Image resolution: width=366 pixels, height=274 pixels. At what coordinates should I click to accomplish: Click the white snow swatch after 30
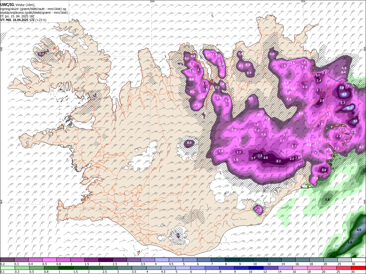[x=359, y=260]
